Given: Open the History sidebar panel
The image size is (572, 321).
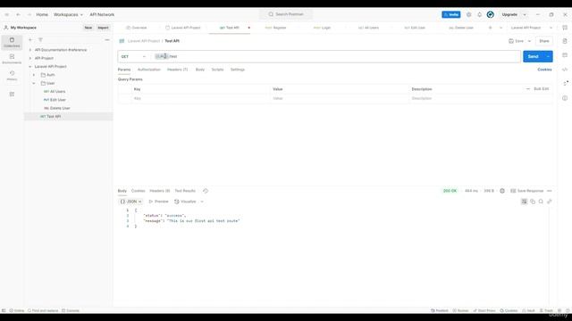Looking at the screenshot, I should (x=12, y=75).
